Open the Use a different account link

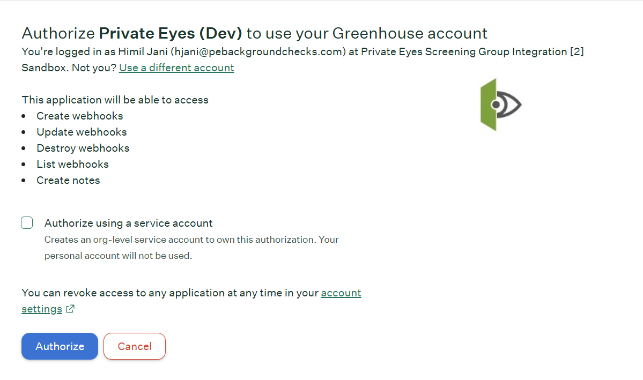176,68
